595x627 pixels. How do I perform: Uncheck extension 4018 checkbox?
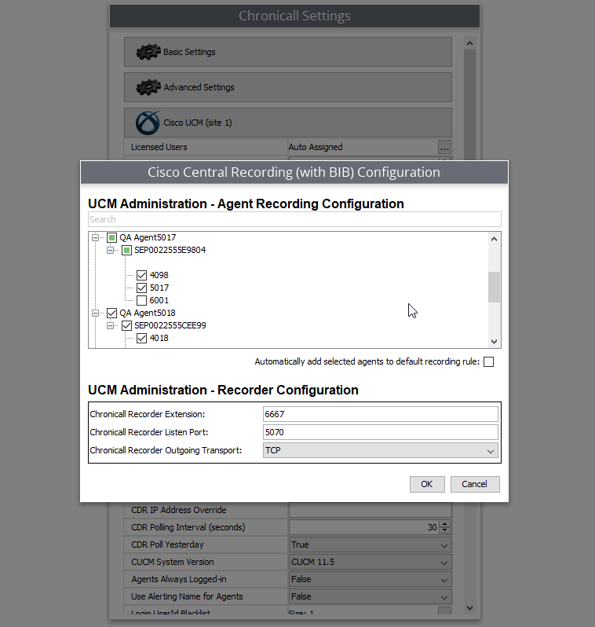[141, 339]
